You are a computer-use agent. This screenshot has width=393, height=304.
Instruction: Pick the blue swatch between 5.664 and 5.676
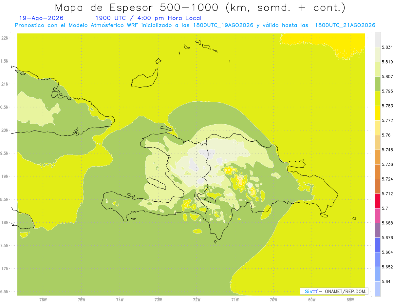[378, 245]
